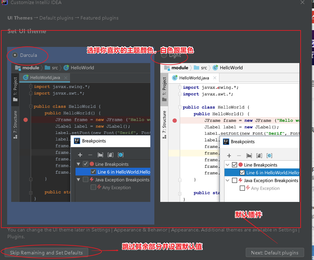Screen dimensions: 314x260
Task: Toggle Line 6 checkbox in Darcula preview
Action: coord(93,172)
